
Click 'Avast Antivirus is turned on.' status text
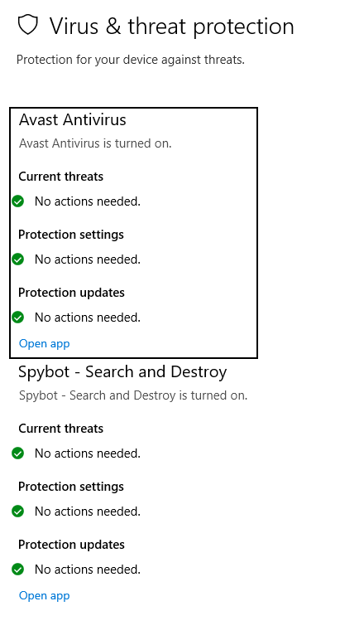[95, 143]
